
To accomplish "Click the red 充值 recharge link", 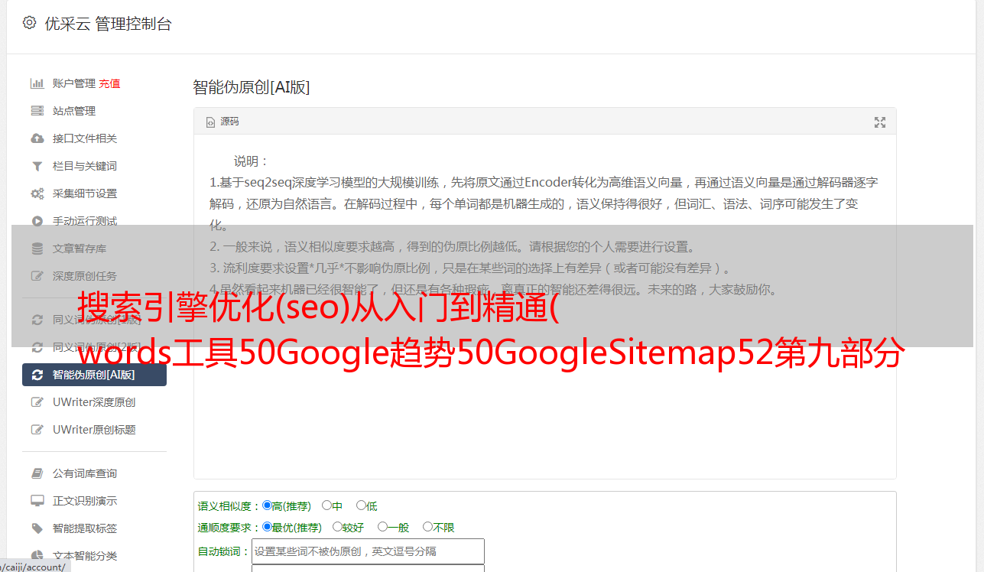I will coord(109,83).
